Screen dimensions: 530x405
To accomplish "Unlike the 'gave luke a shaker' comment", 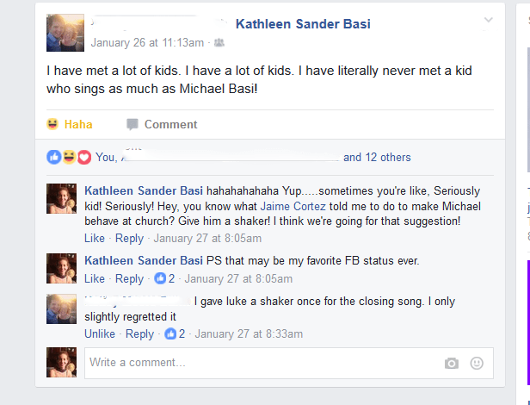I will [99, 333].
